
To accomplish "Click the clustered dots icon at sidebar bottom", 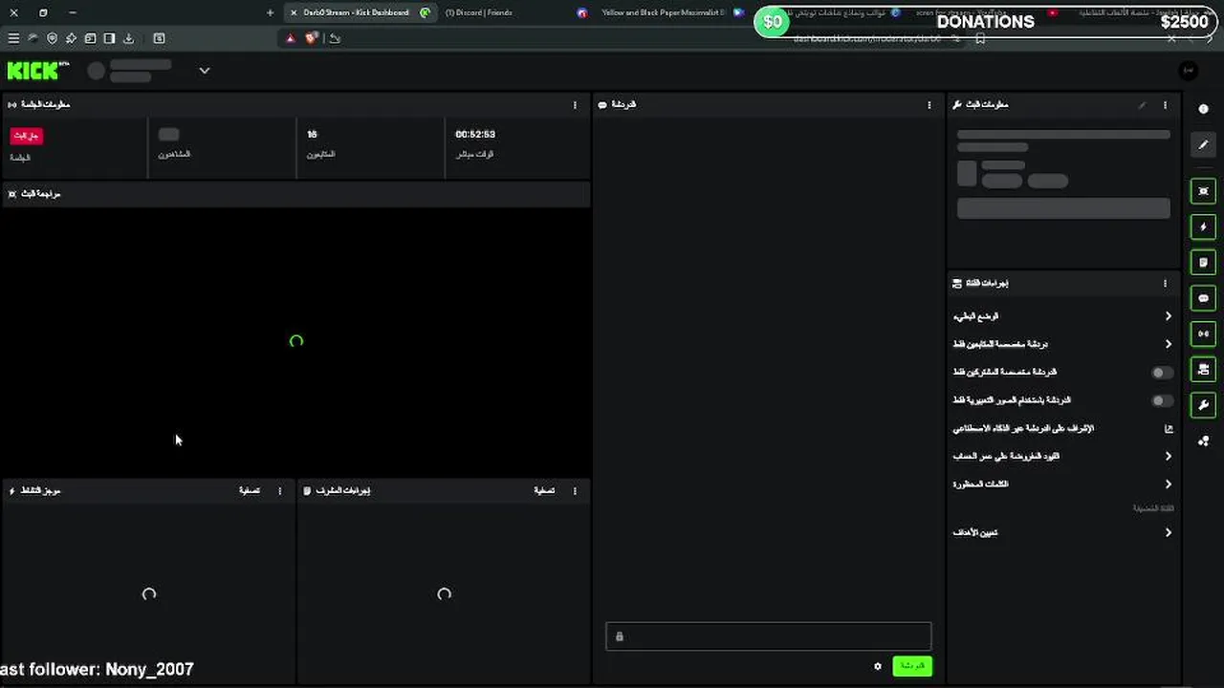I will coord(1203,441).
